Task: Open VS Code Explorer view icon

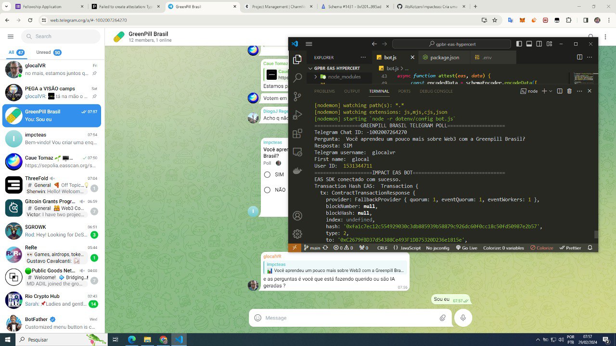Action: coord(297,59)
